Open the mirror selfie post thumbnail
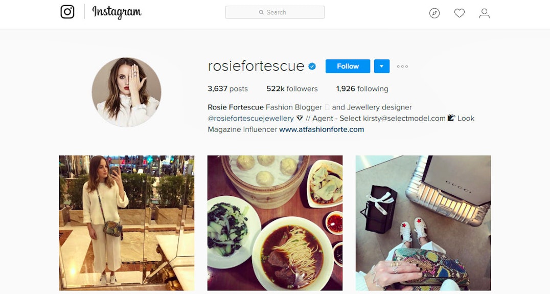 click(x=127, y=223)
